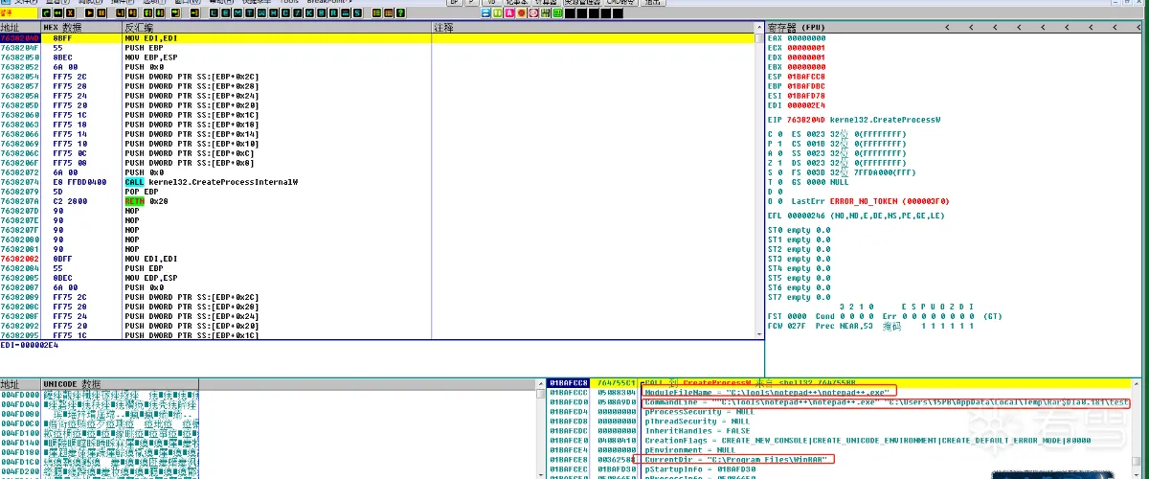Pause execution with the pause icon

tap(101, 13)
